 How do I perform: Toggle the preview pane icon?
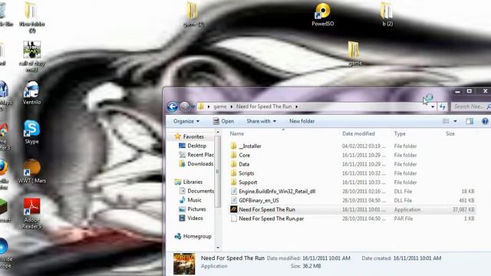point(470,121)
